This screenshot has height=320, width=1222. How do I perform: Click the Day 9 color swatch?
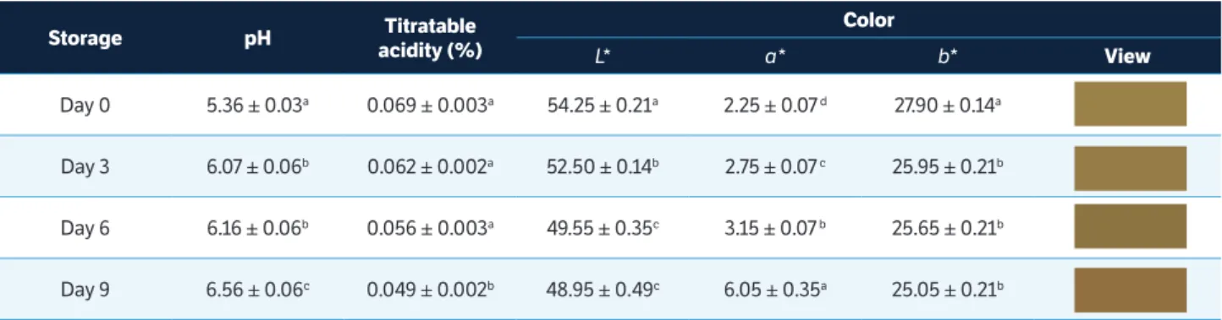point(1130,290)
